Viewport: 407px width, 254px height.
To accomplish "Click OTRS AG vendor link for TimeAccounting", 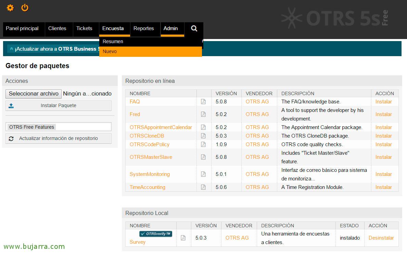I will tap(257, 187).
